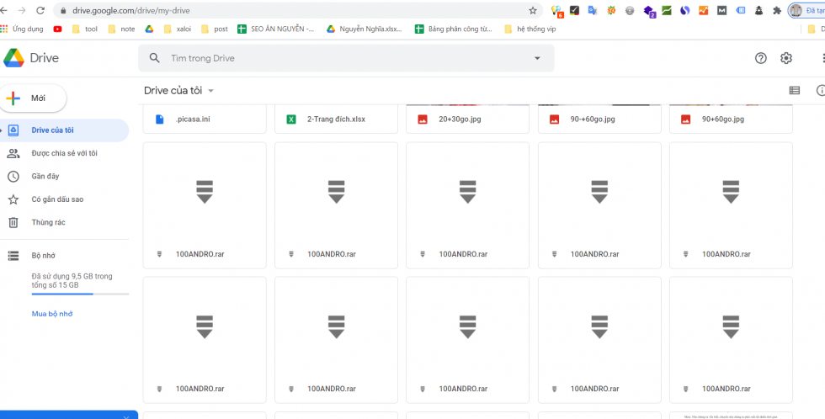Click the .picasa.ini file
The height and width of the screenshot is (419, 825).
click(x=205, y=119)
